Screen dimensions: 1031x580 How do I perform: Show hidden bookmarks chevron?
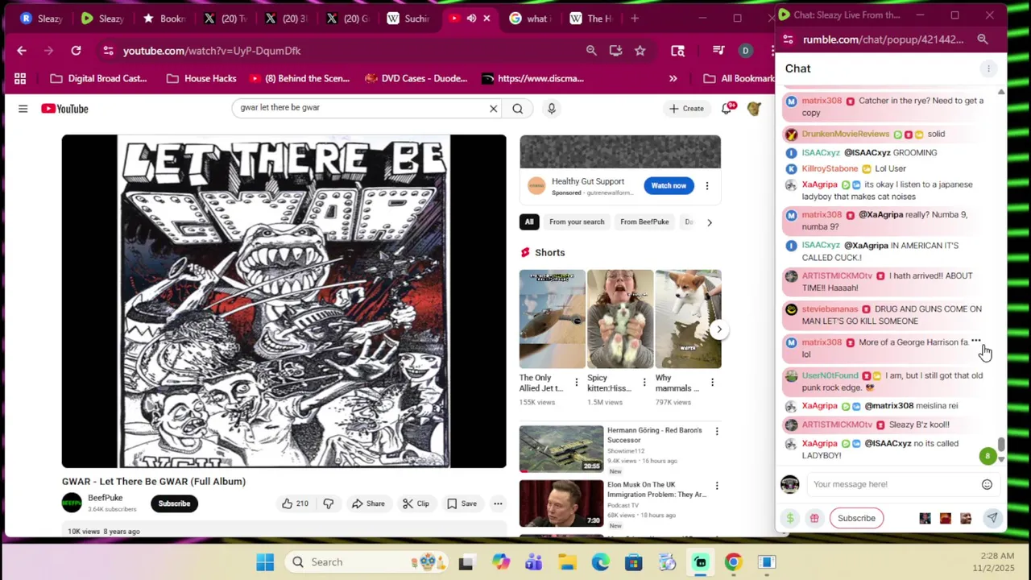pos(673,78)
